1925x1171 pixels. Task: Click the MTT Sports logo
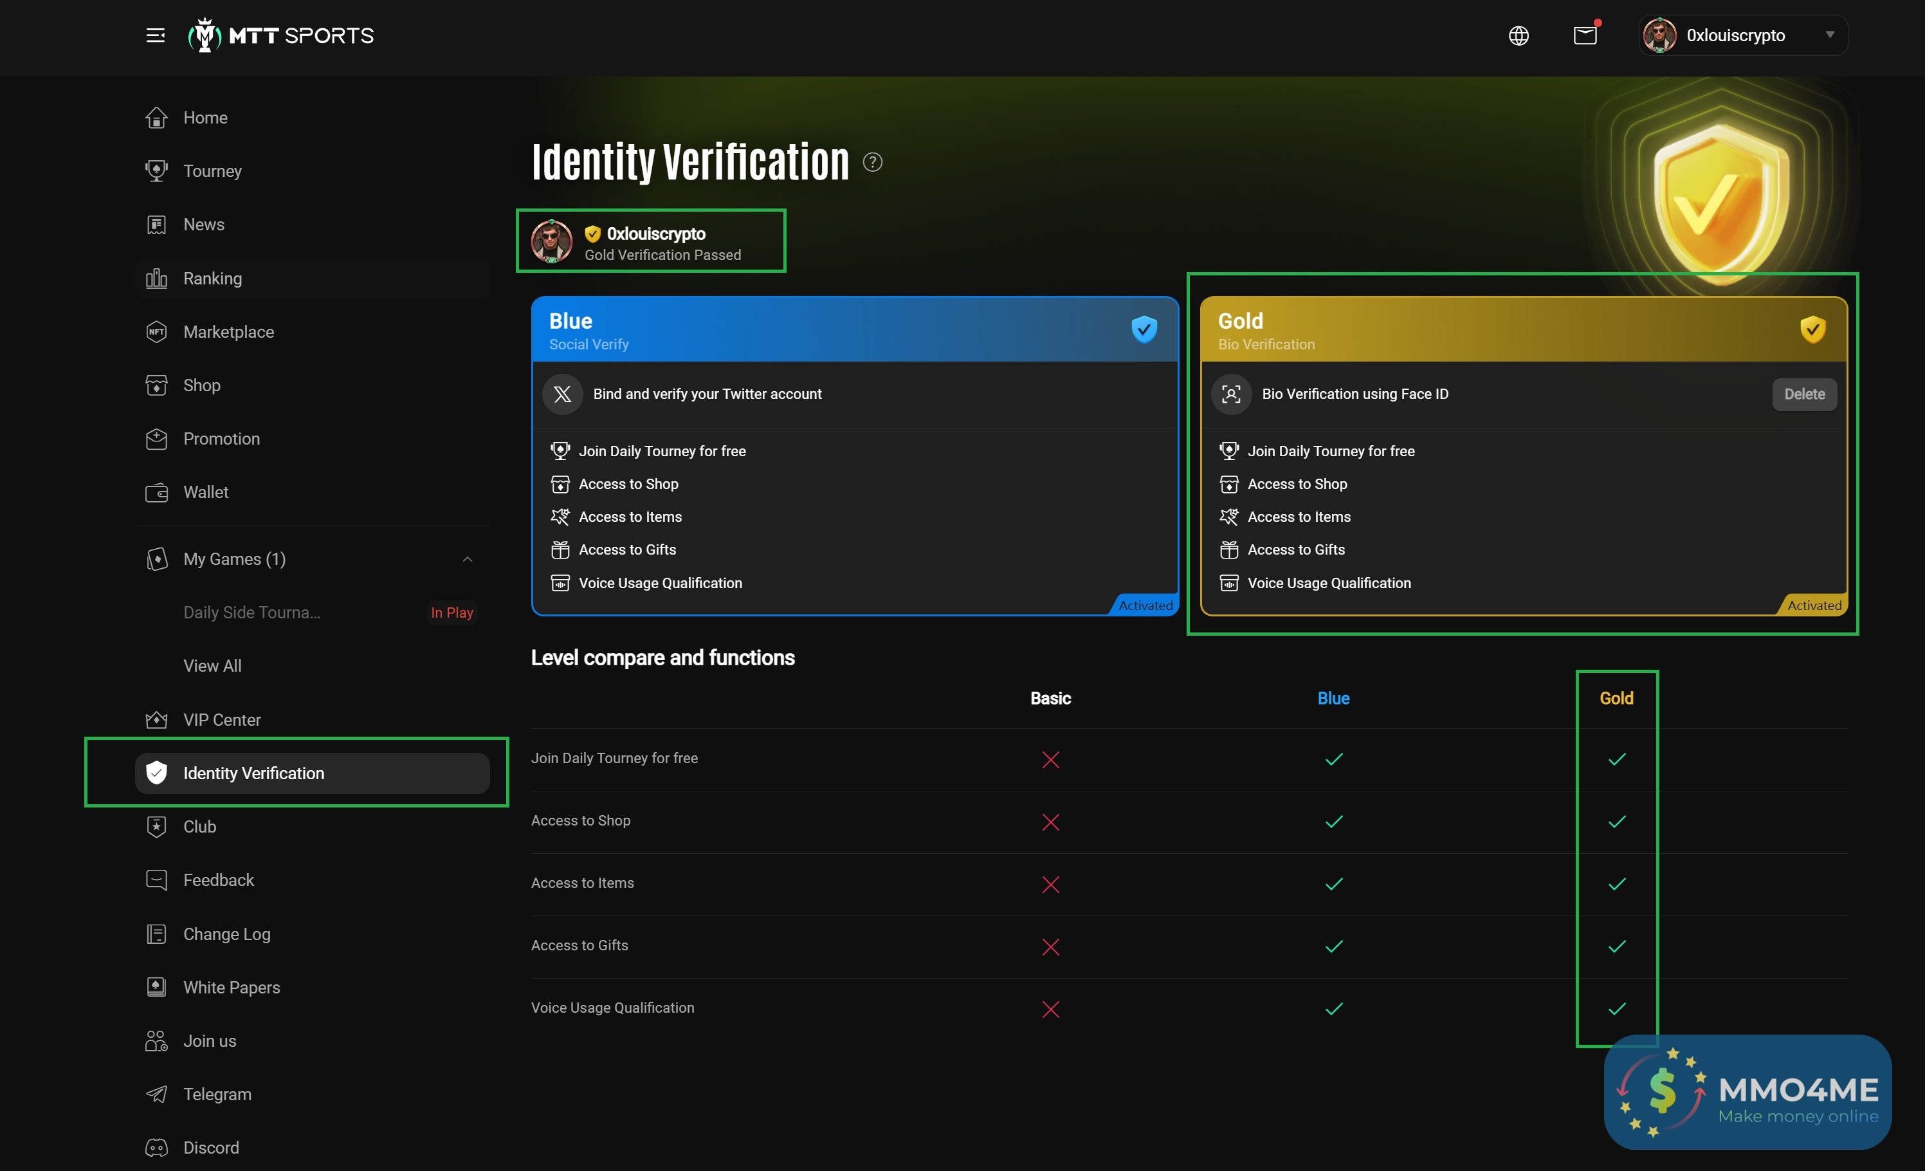click(x=280, y=35)
